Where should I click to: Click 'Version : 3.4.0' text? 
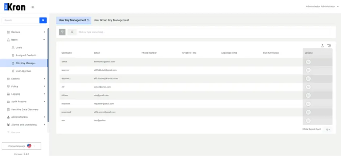pyautogui.click(x=21, y=154)
